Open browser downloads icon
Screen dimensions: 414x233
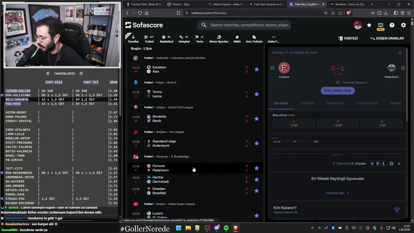386,13
